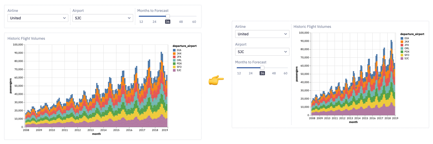Click departure_airport legend title in right chart
Viewport: 433px width, 144px height.
tap(412, 34)
